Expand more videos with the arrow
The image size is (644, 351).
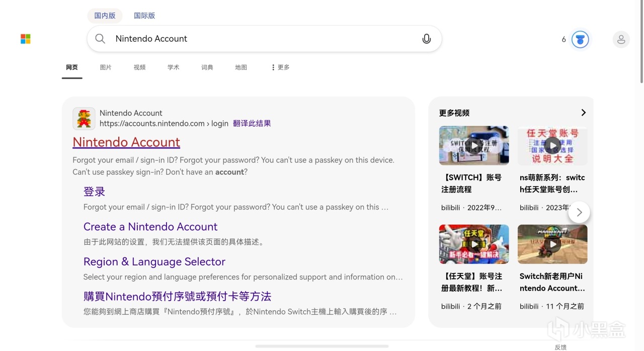(x=584, y=113)
